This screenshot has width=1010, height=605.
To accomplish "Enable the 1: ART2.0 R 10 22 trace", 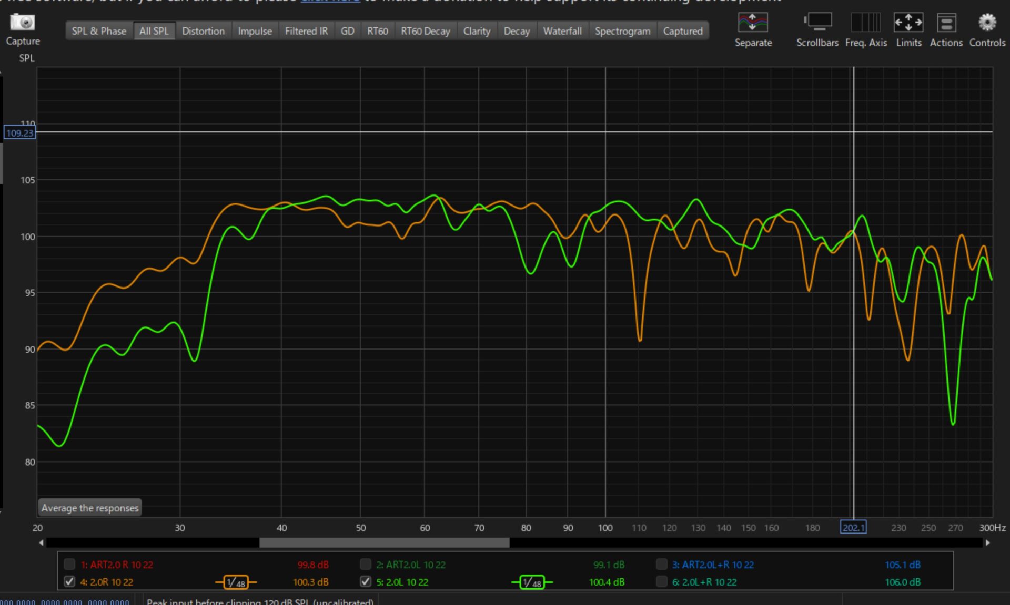I will [x=69, y=565].
